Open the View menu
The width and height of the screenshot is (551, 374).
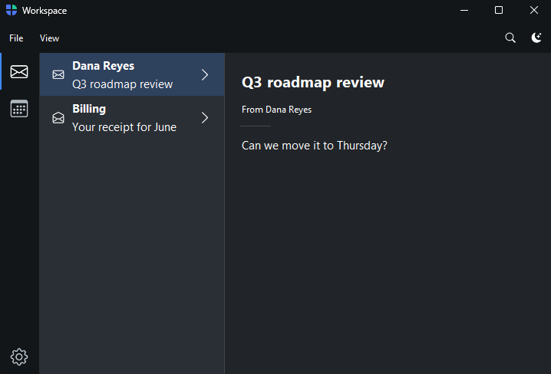49,38
